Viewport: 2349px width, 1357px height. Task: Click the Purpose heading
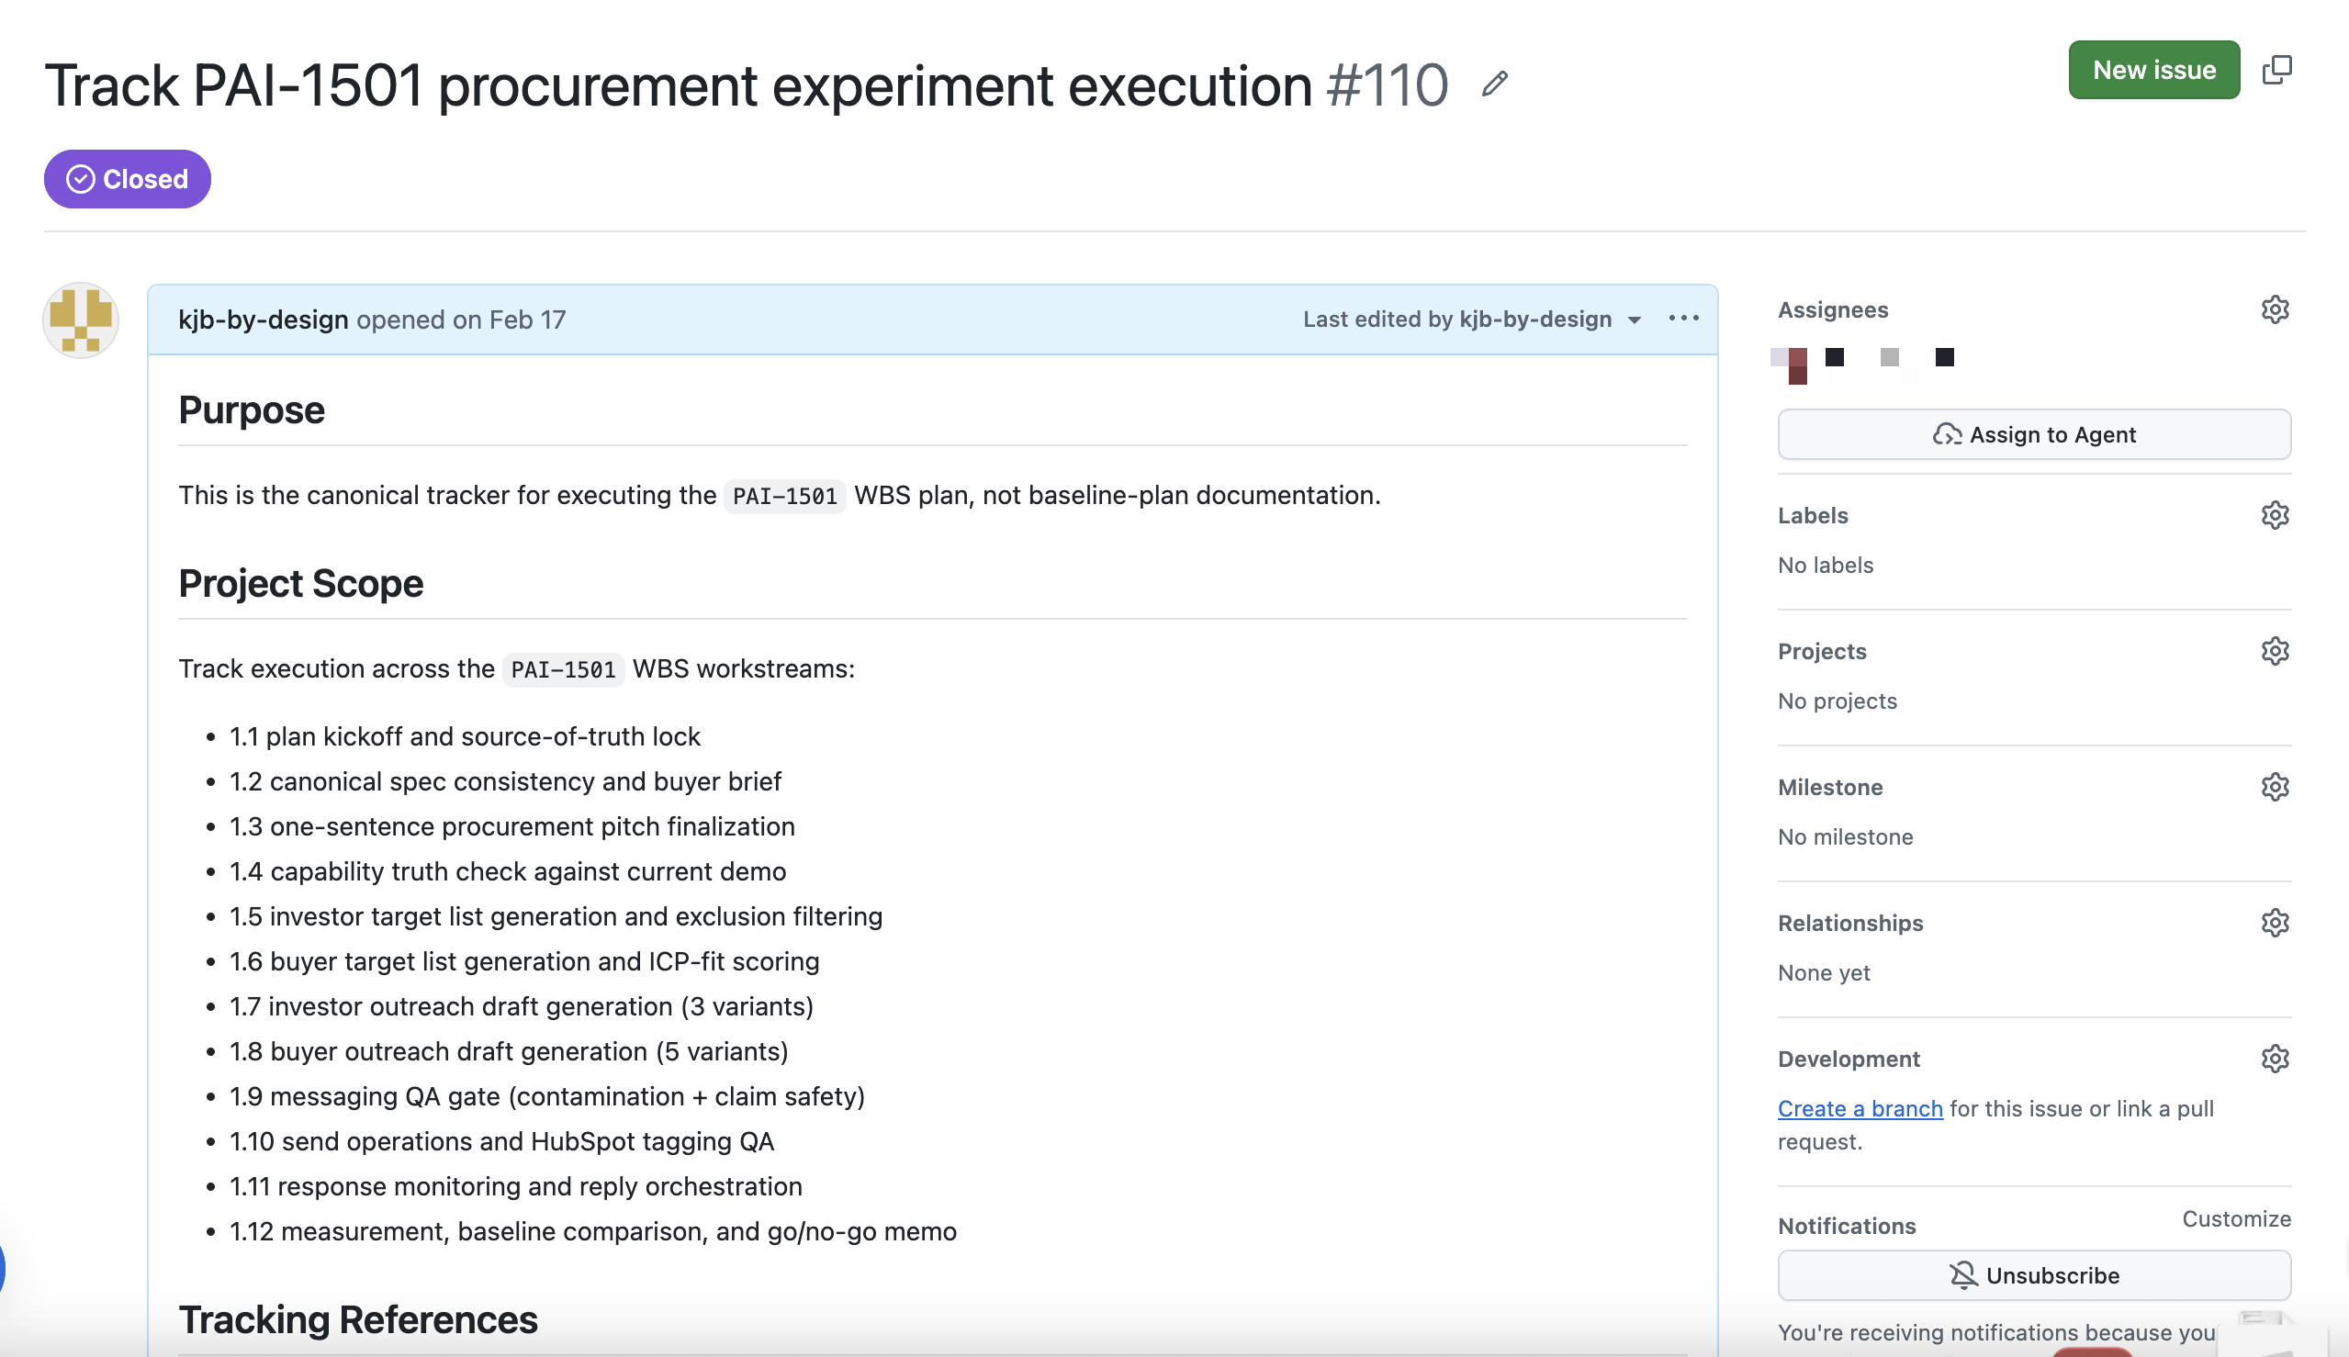pyautogui.click(x=252, y=410)
